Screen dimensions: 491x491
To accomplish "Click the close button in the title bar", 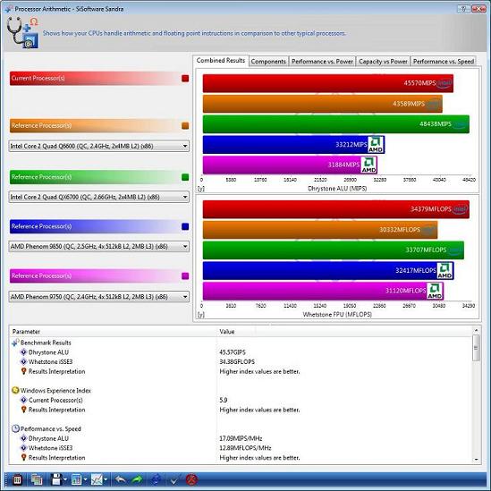I will click(478, 9).
